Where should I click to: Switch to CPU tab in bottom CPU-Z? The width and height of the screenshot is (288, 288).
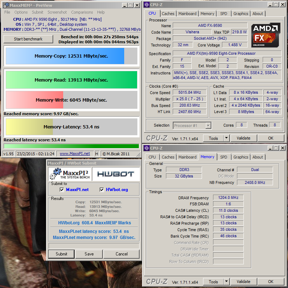coord(152,157)
